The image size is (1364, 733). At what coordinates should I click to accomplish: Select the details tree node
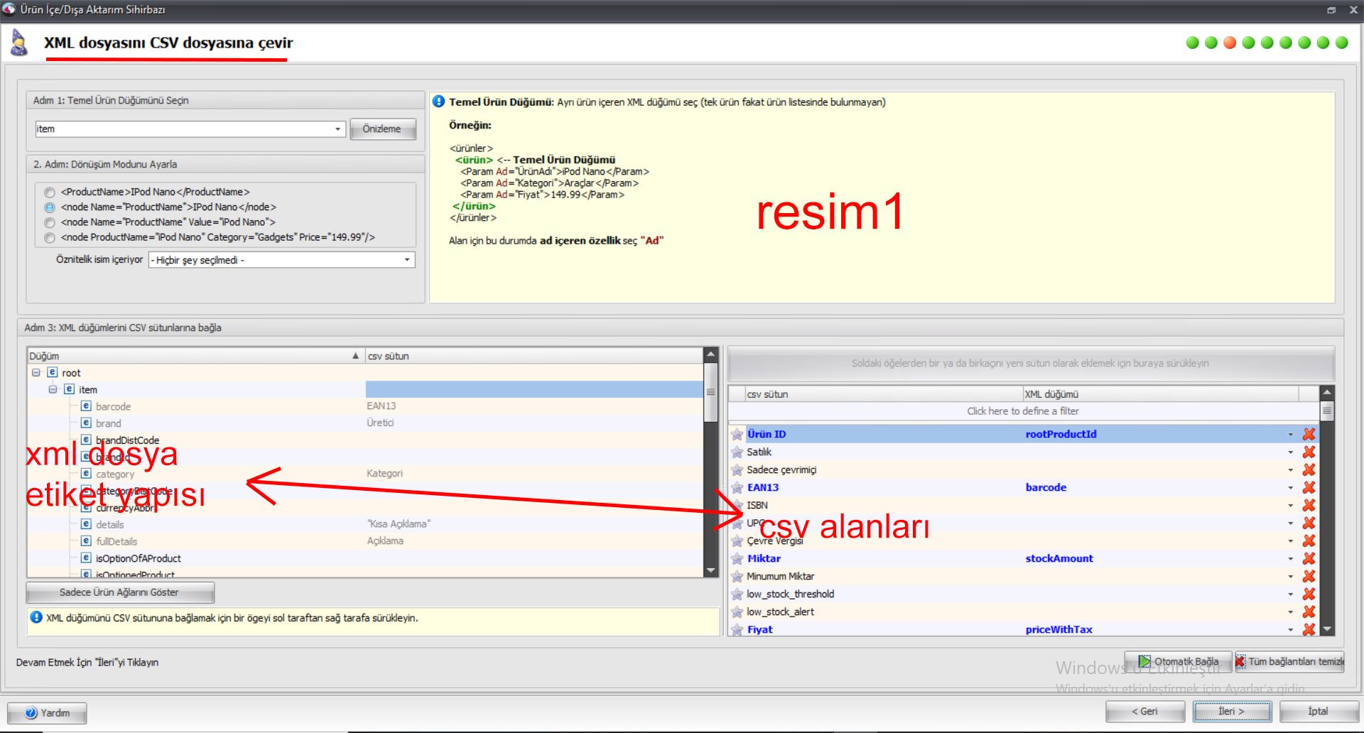pyautogui.click(x=110, y=524)
